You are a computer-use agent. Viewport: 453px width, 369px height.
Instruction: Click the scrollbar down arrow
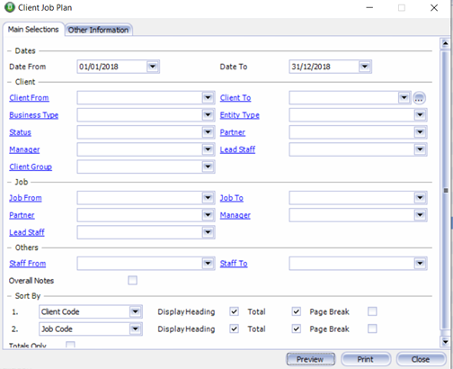tap(445, 341)
